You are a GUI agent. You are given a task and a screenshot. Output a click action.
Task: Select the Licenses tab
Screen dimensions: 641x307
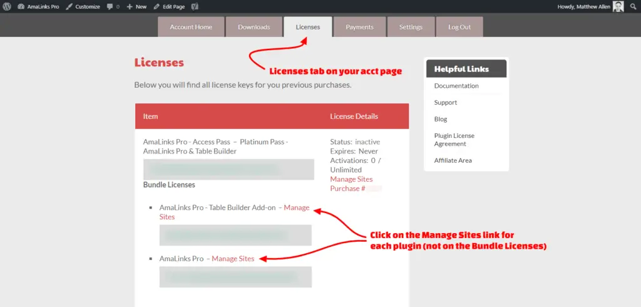(308, 27)
